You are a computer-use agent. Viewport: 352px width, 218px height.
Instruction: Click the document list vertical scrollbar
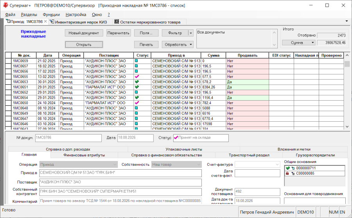click(347, 91)
